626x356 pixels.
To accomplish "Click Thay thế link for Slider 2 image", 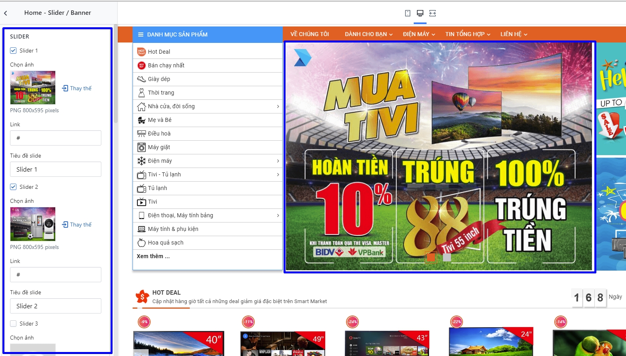I will [81, 225].
